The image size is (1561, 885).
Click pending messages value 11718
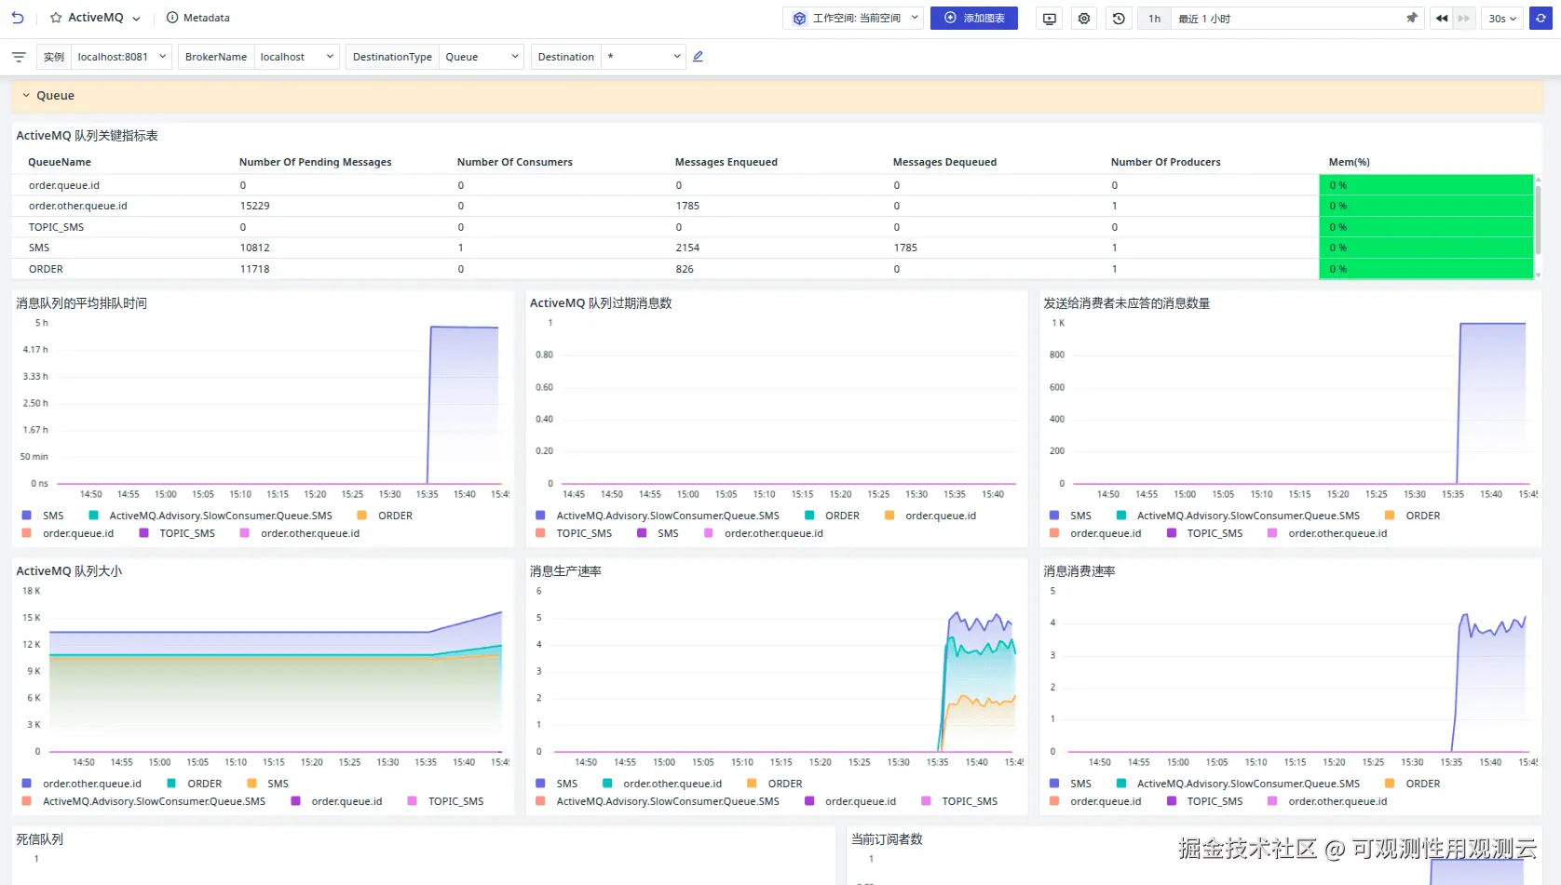pyautogui.click(x=255, y=269)
